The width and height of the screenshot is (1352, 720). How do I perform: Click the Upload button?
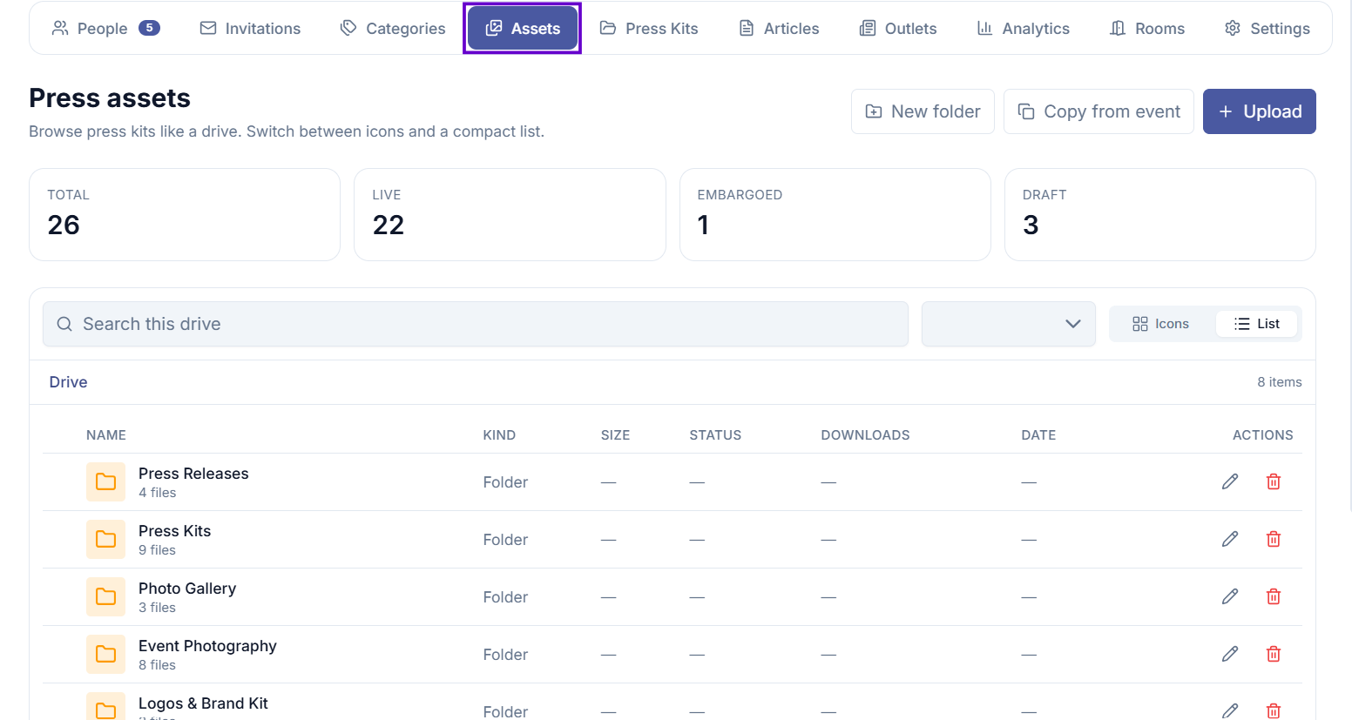click(x=1260, y=111)
